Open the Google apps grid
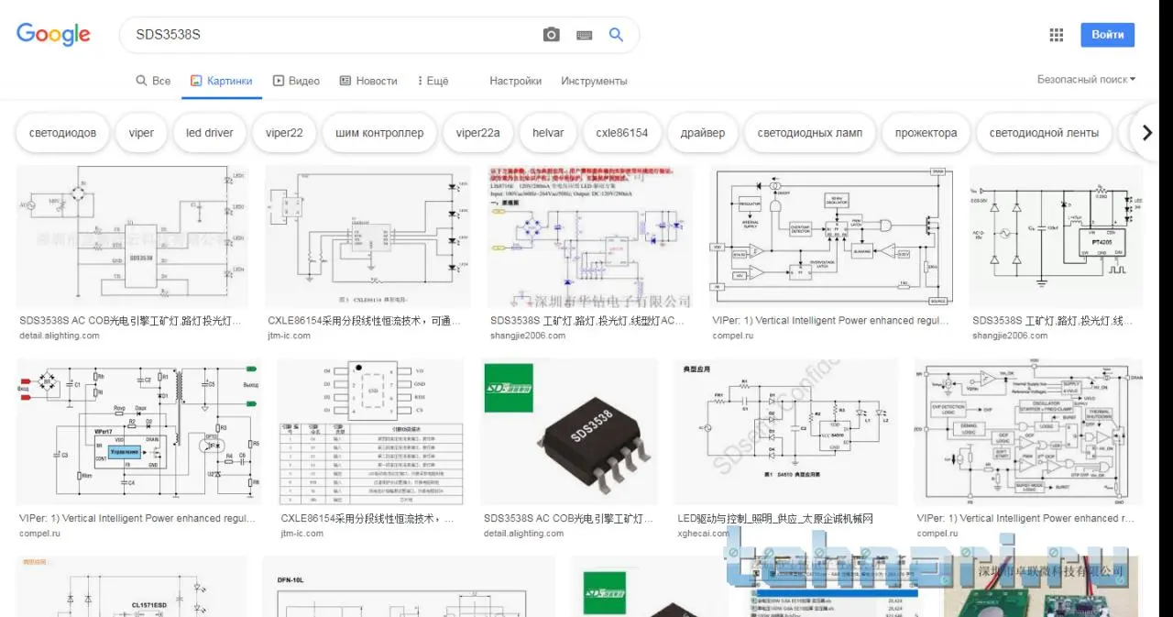This screenshot has width=1173, height=617. click(1056, 35)
